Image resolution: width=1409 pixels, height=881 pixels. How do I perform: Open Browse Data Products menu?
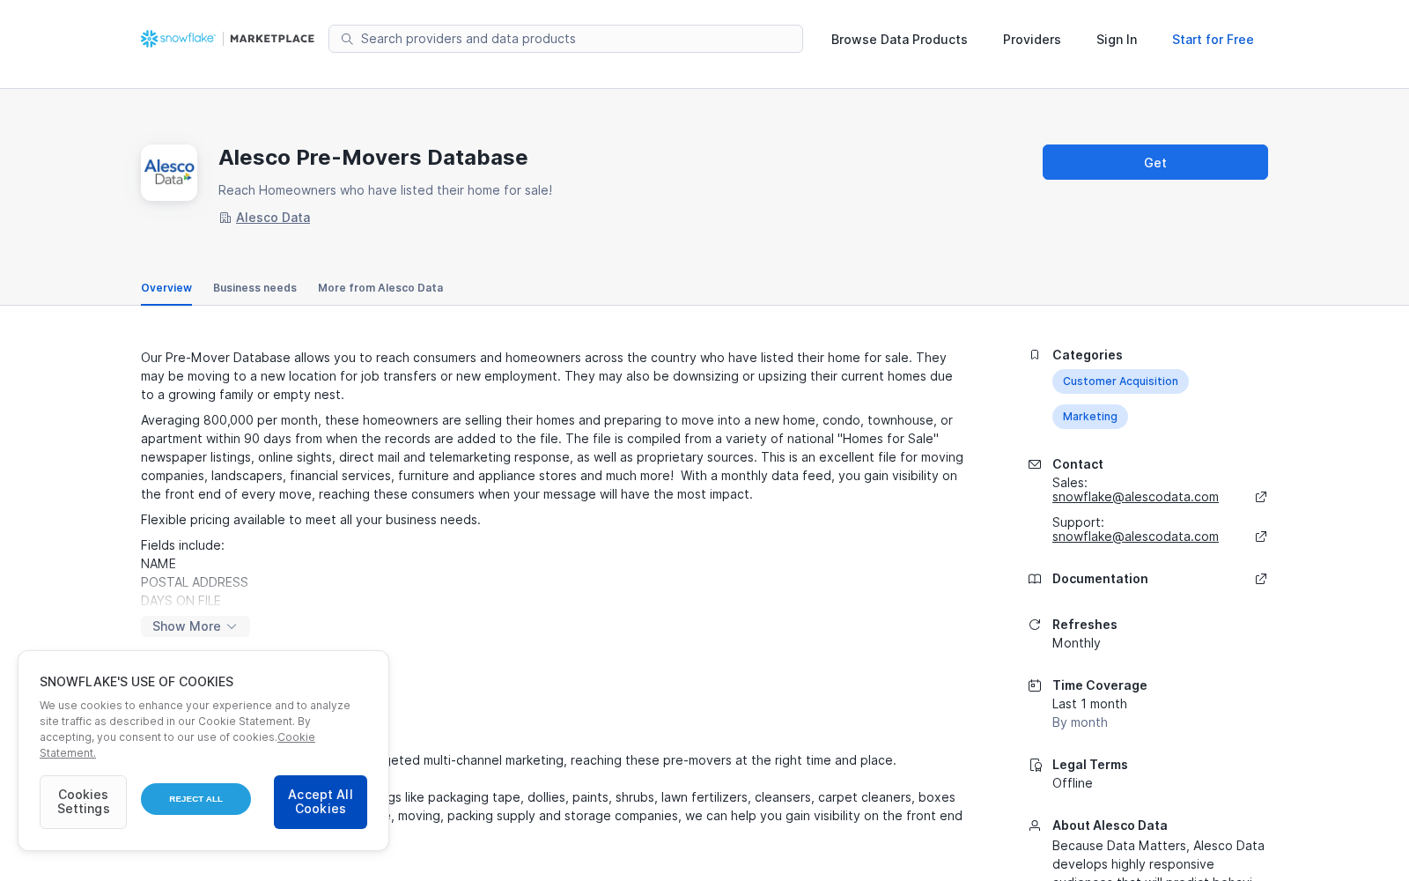[899, 40]
